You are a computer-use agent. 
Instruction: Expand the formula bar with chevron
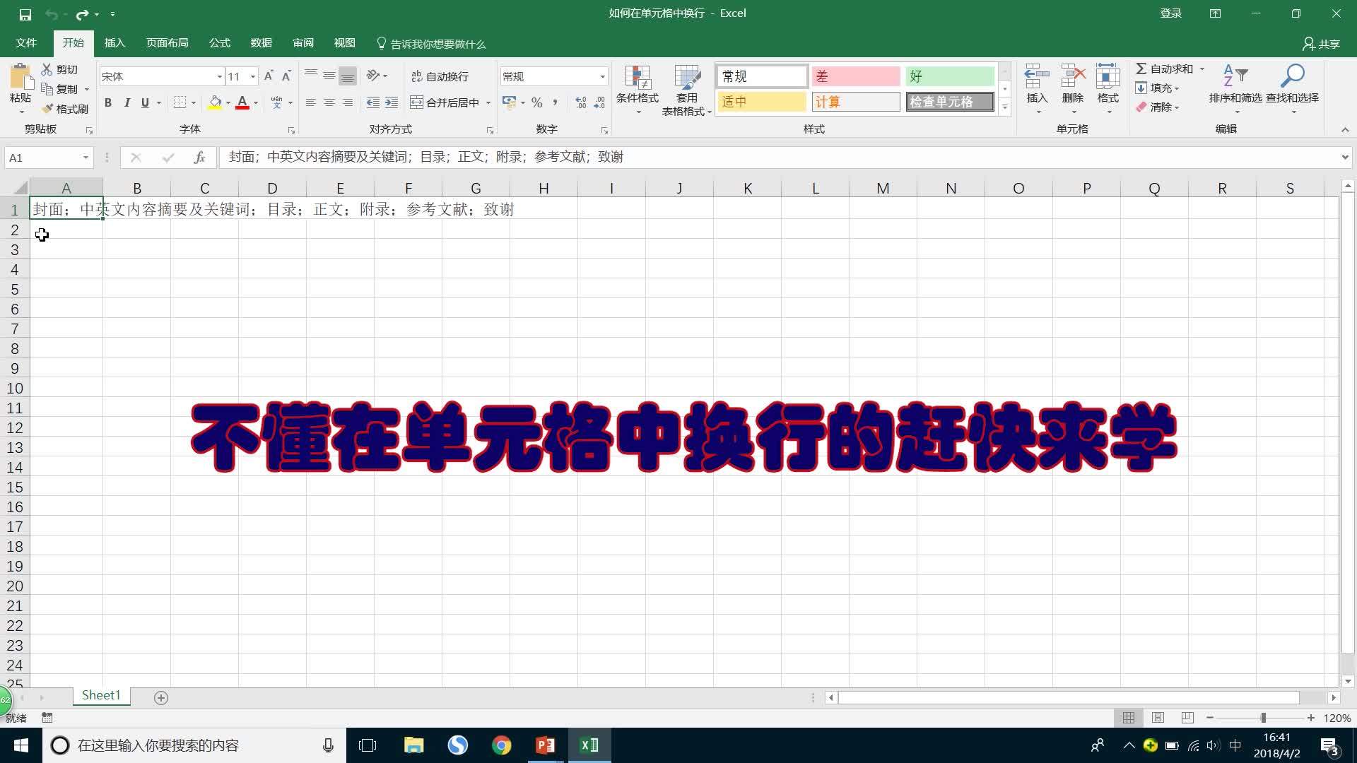click(x=1344, y=158)
